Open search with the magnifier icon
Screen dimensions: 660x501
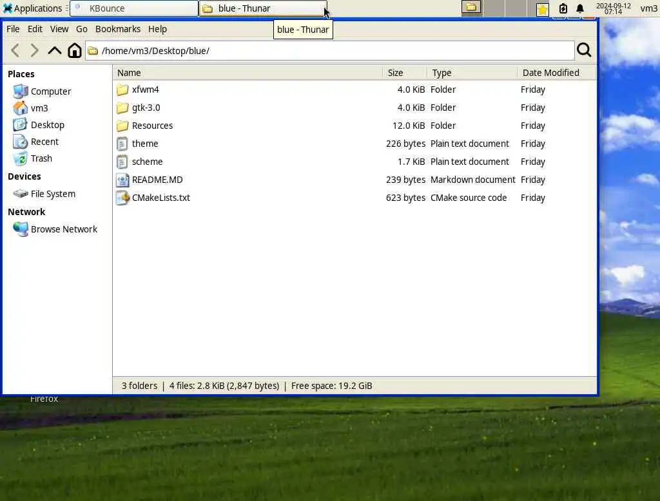pyautogui.click(x=584, y=50)
